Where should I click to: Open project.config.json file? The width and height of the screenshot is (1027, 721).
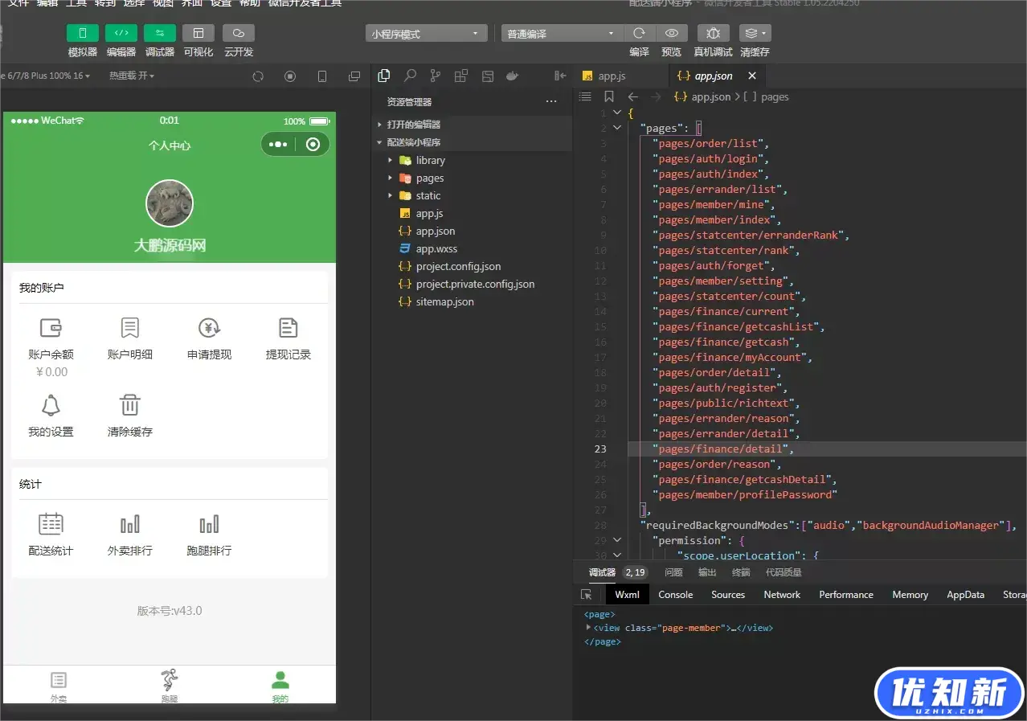click(x=458, y=267)
